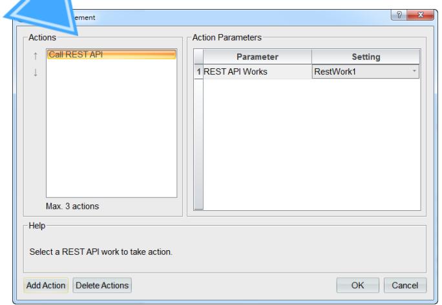Confirm the dialog with OK
This screenshot has height=305, width=442.
358,285
